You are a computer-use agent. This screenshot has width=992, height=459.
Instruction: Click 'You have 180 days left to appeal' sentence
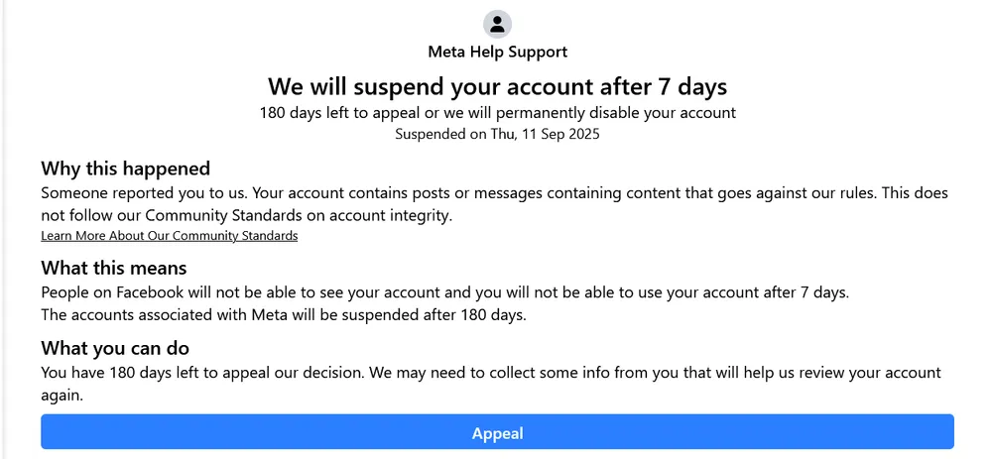pyautogui.click(x=198, y=374)
